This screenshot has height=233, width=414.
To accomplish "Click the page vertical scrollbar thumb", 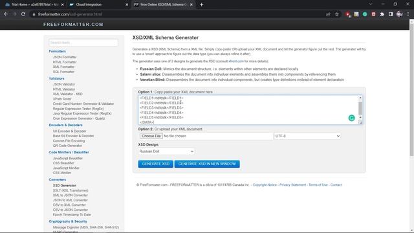I will [411, 90].
